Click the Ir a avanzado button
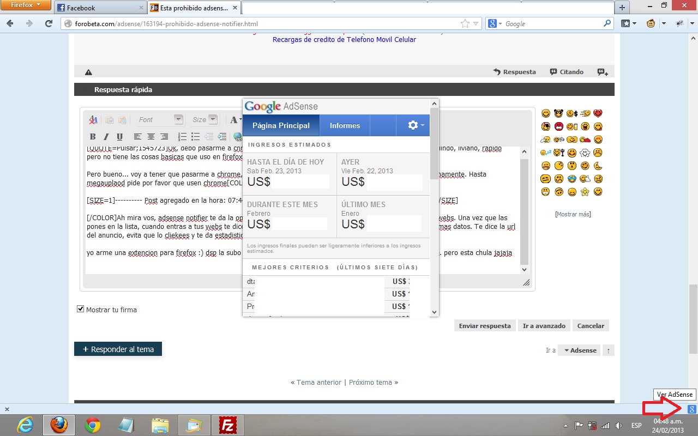This screenshot has height=436, width=698. (x=544, y=326)
